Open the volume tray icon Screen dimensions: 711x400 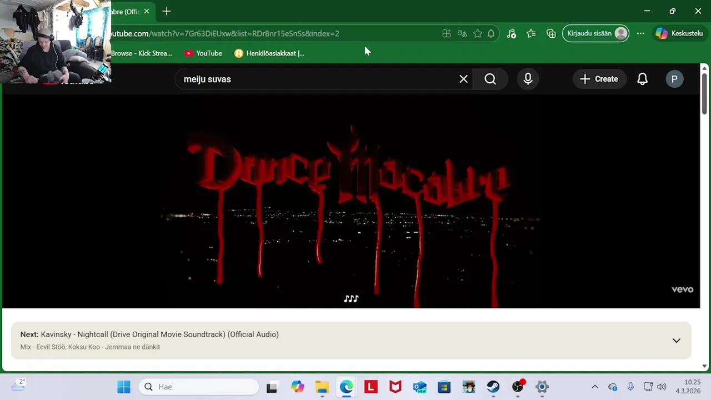[662, 387]
